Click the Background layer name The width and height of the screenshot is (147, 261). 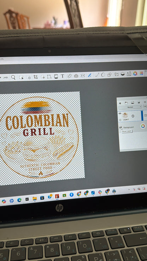129,127
